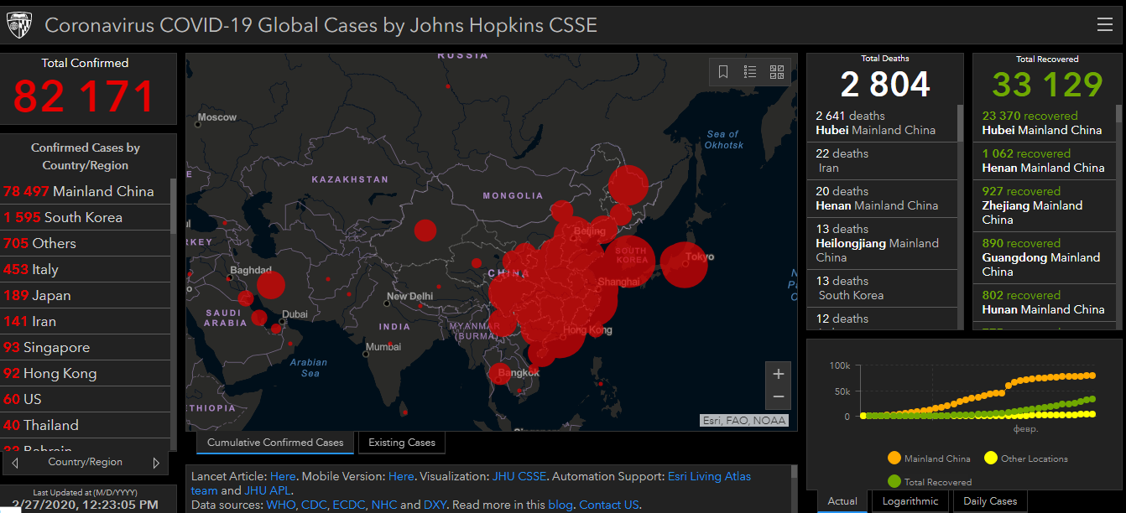
Task: Open the map bookmarks icon
Action: click(x=723, y=72)
